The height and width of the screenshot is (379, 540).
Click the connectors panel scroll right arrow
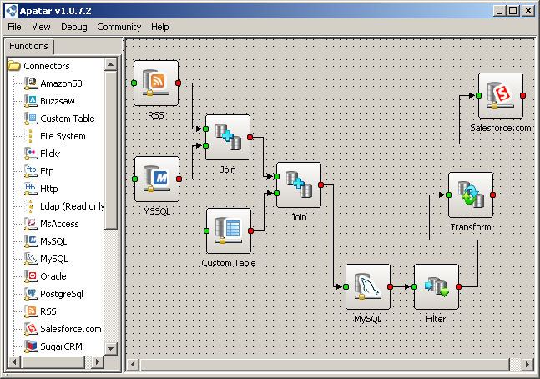point(98,362)
